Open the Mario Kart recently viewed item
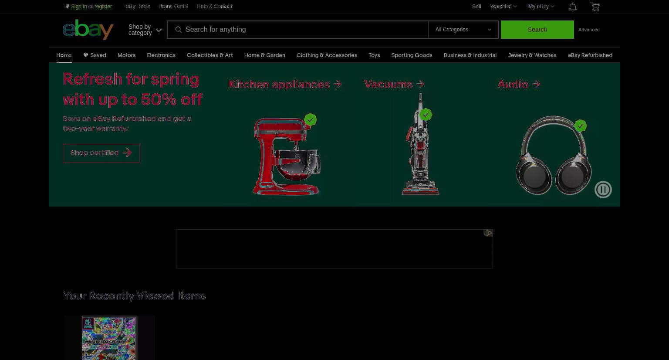This screenshot has width=669, height=360. (x=110, y=338)
